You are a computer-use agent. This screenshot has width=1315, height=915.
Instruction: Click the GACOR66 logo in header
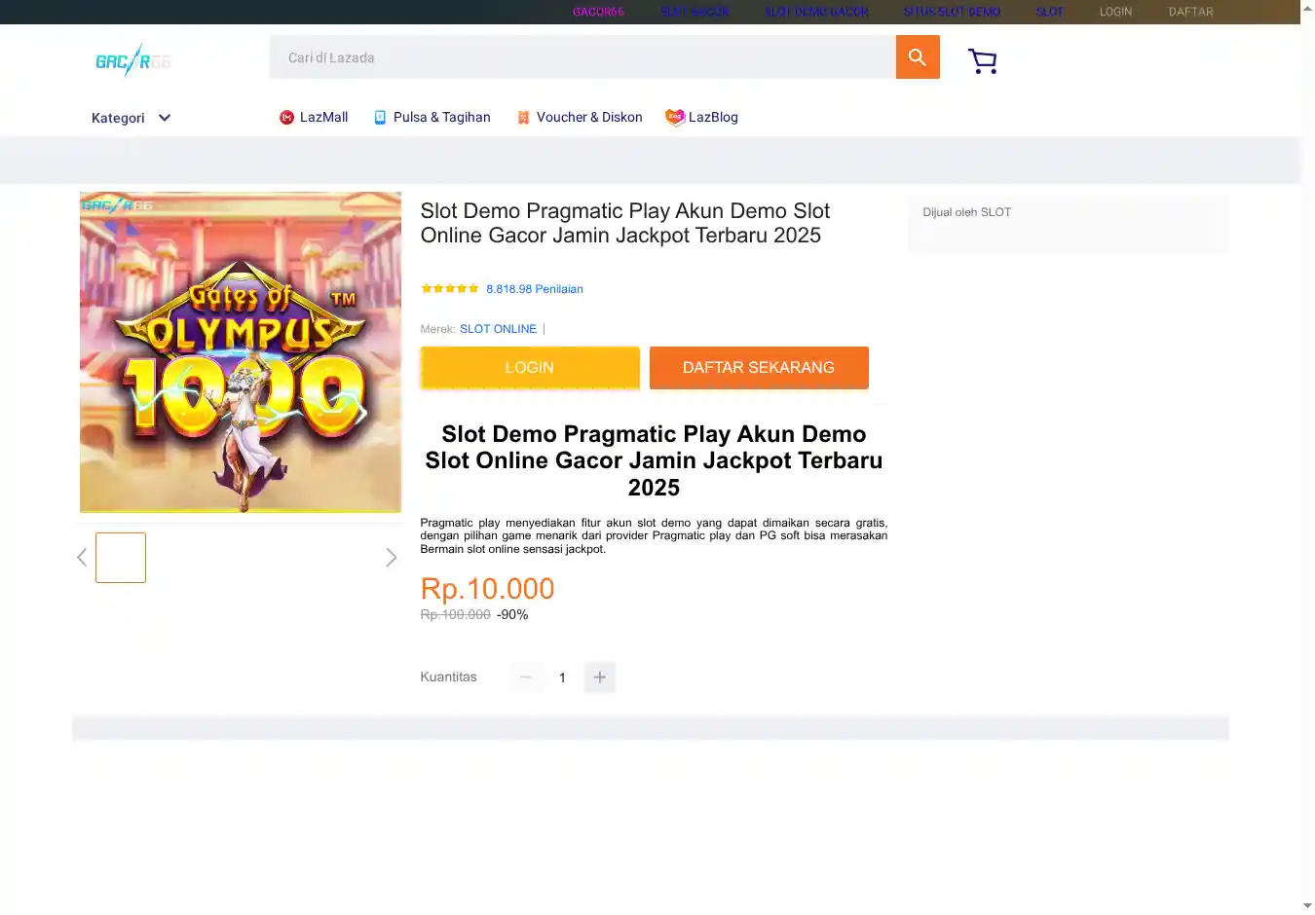tap(133, 61)
